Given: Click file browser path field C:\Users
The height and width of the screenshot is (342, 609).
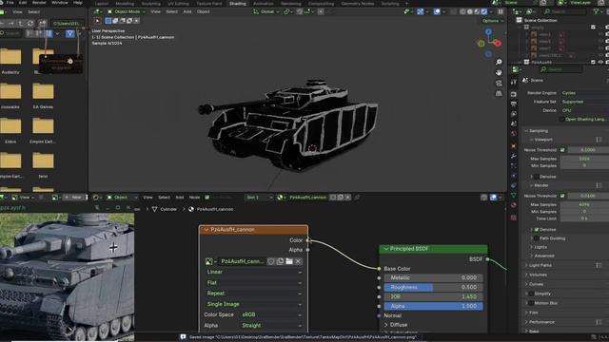Looking at the screenshot, I should coord(68,24).
